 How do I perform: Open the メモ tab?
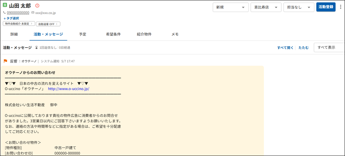point(175,34)
